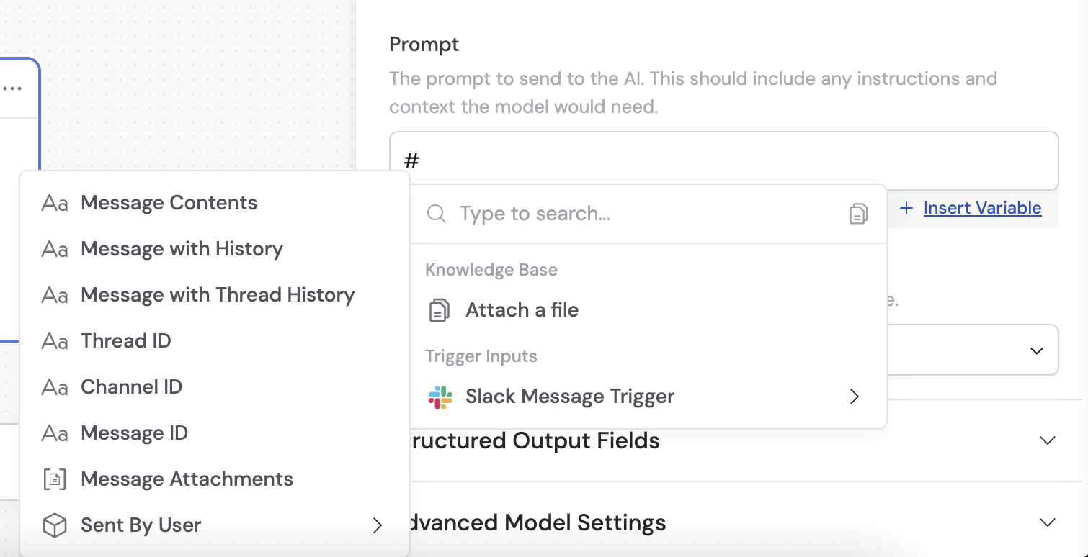Screen dimensions: 1088x557
Task: Click the pages icon at right of search bar
Action: click(858, 213)
